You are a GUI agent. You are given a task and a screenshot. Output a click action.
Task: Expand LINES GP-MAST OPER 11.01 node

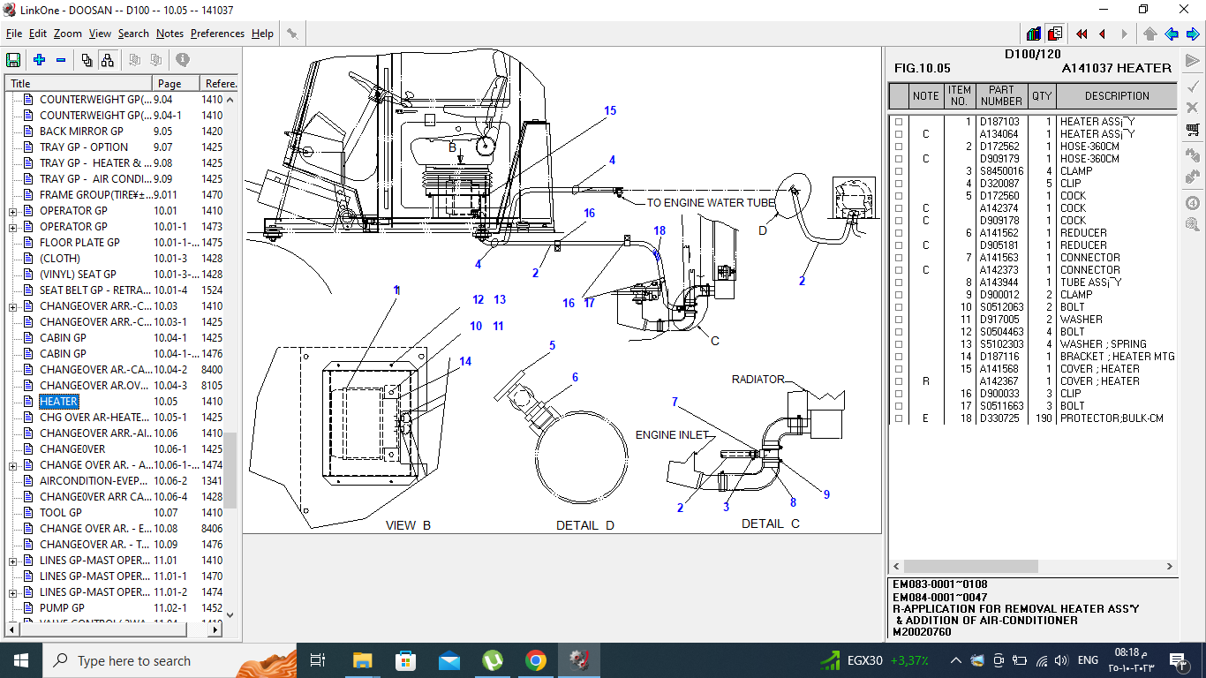click(12, 561)
